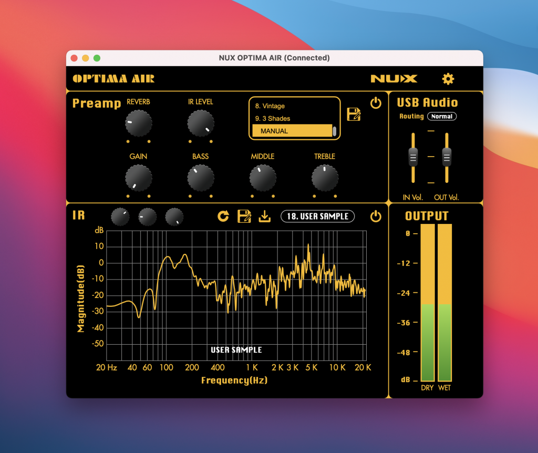Viewport: 538px width, 453px height.
Task: Toggle the Preamp power button
Action: [x=376, y=103]
